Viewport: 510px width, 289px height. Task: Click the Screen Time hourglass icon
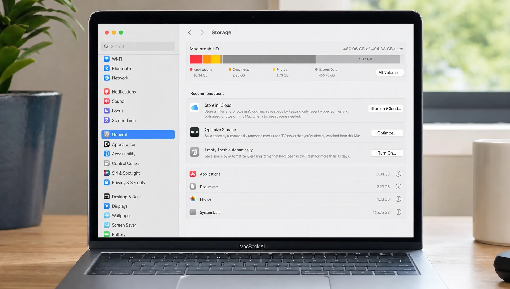pyautogui.click(x=107, y=120)
